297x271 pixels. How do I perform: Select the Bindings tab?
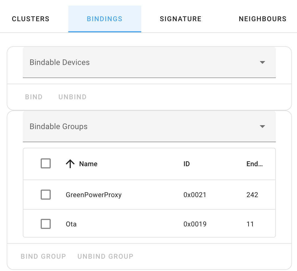[x=104, y=19]
